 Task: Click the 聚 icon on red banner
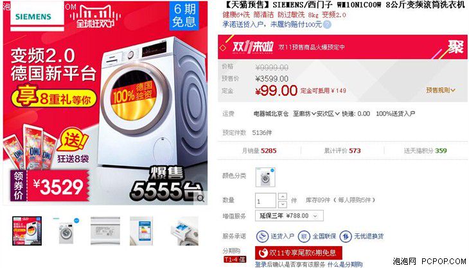(456, 47)
